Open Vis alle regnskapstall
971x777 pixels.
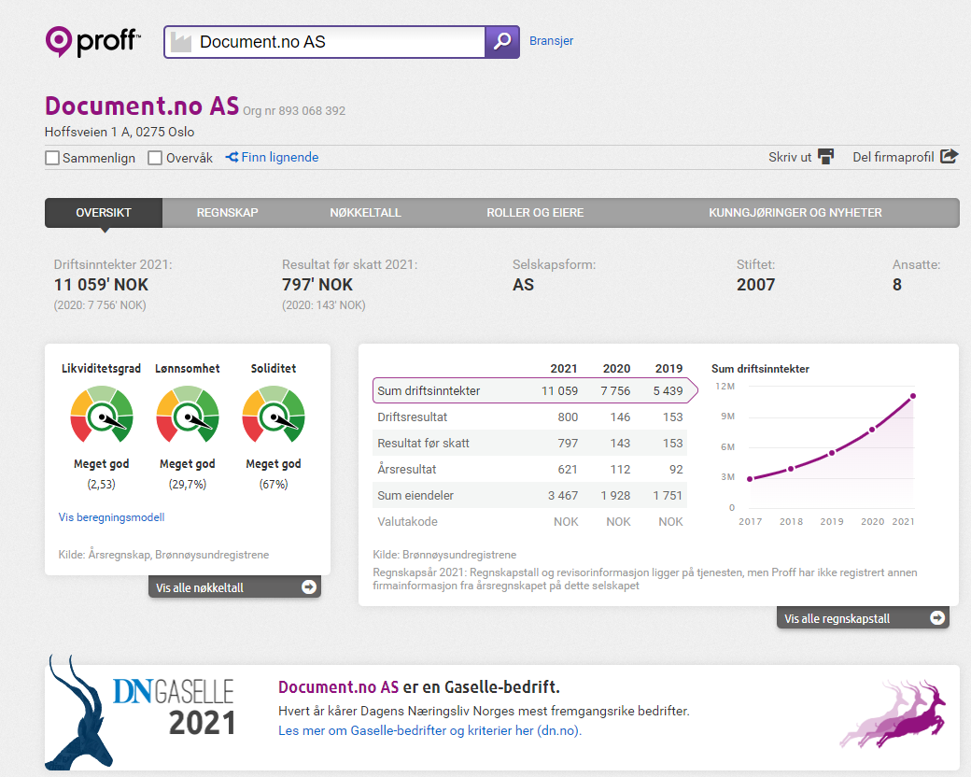[863, 618]
